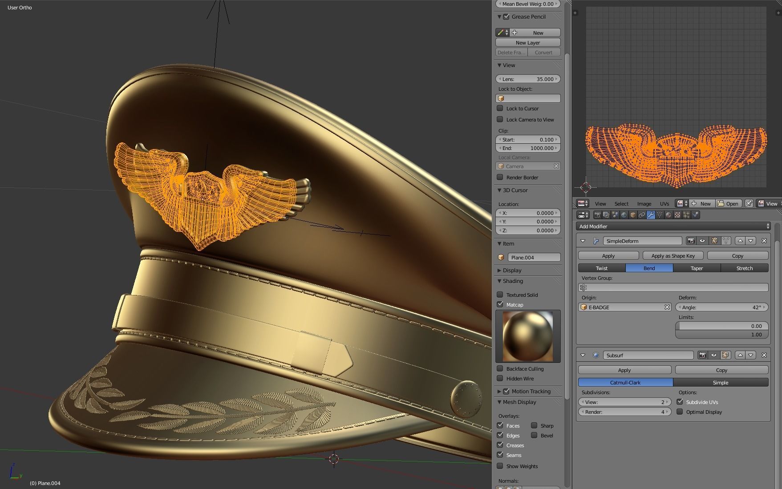Screen dimensions: 782x489
Task: Open the Texture properties checker tab
Action: [x=677, y=215]
